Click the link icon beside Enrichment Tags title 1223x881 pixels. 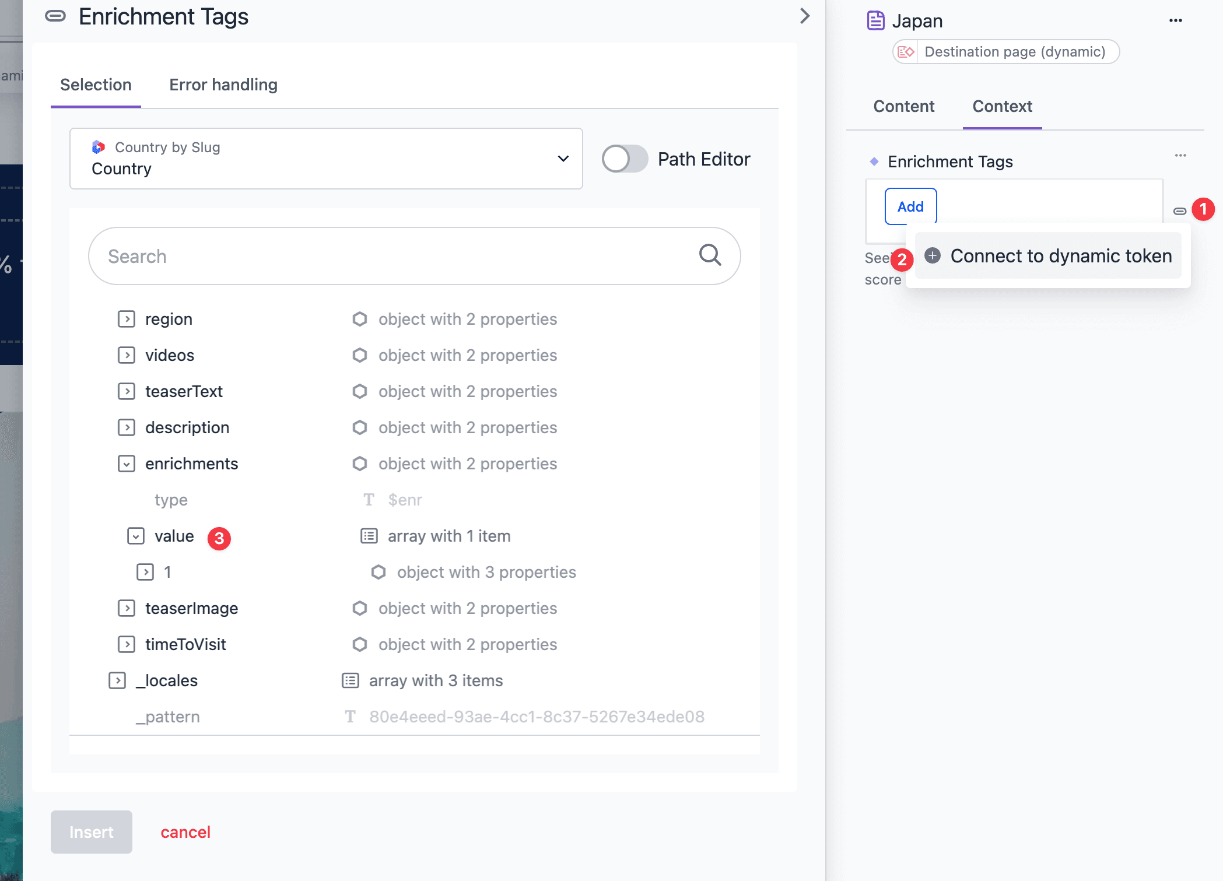coord(55,16)
